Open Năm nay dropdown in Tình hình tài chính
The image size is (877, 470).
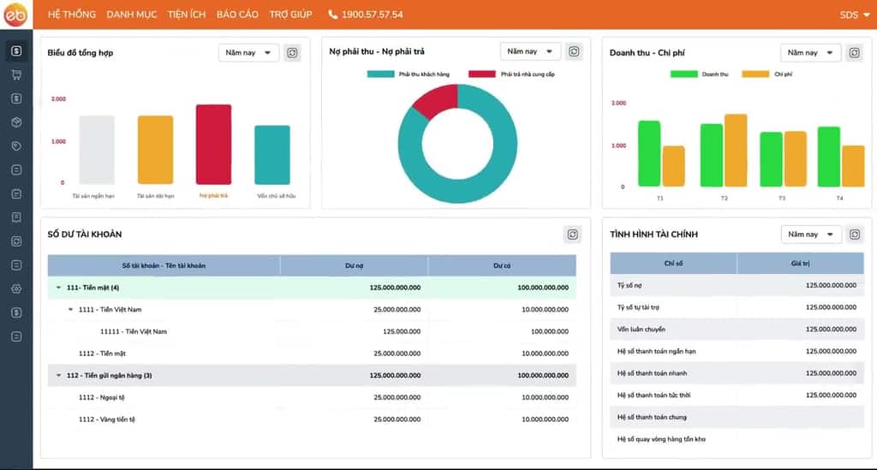click(x=811, y=235)
